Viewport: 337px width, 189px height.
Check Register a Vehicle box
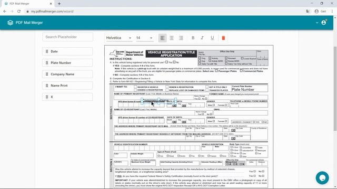pos(135,87)
